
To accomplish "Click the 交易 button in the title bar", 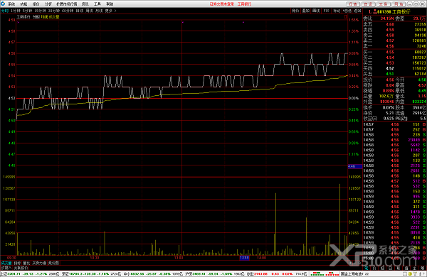I will [x=383, y=4].
